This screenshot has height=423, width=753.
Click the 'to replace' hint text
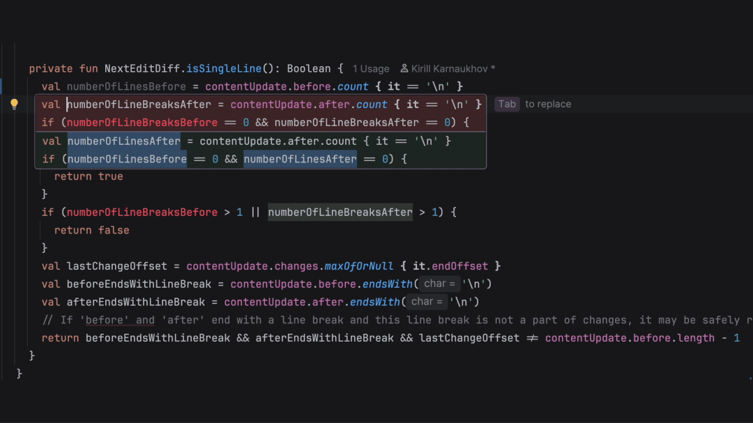click(548, 105)
